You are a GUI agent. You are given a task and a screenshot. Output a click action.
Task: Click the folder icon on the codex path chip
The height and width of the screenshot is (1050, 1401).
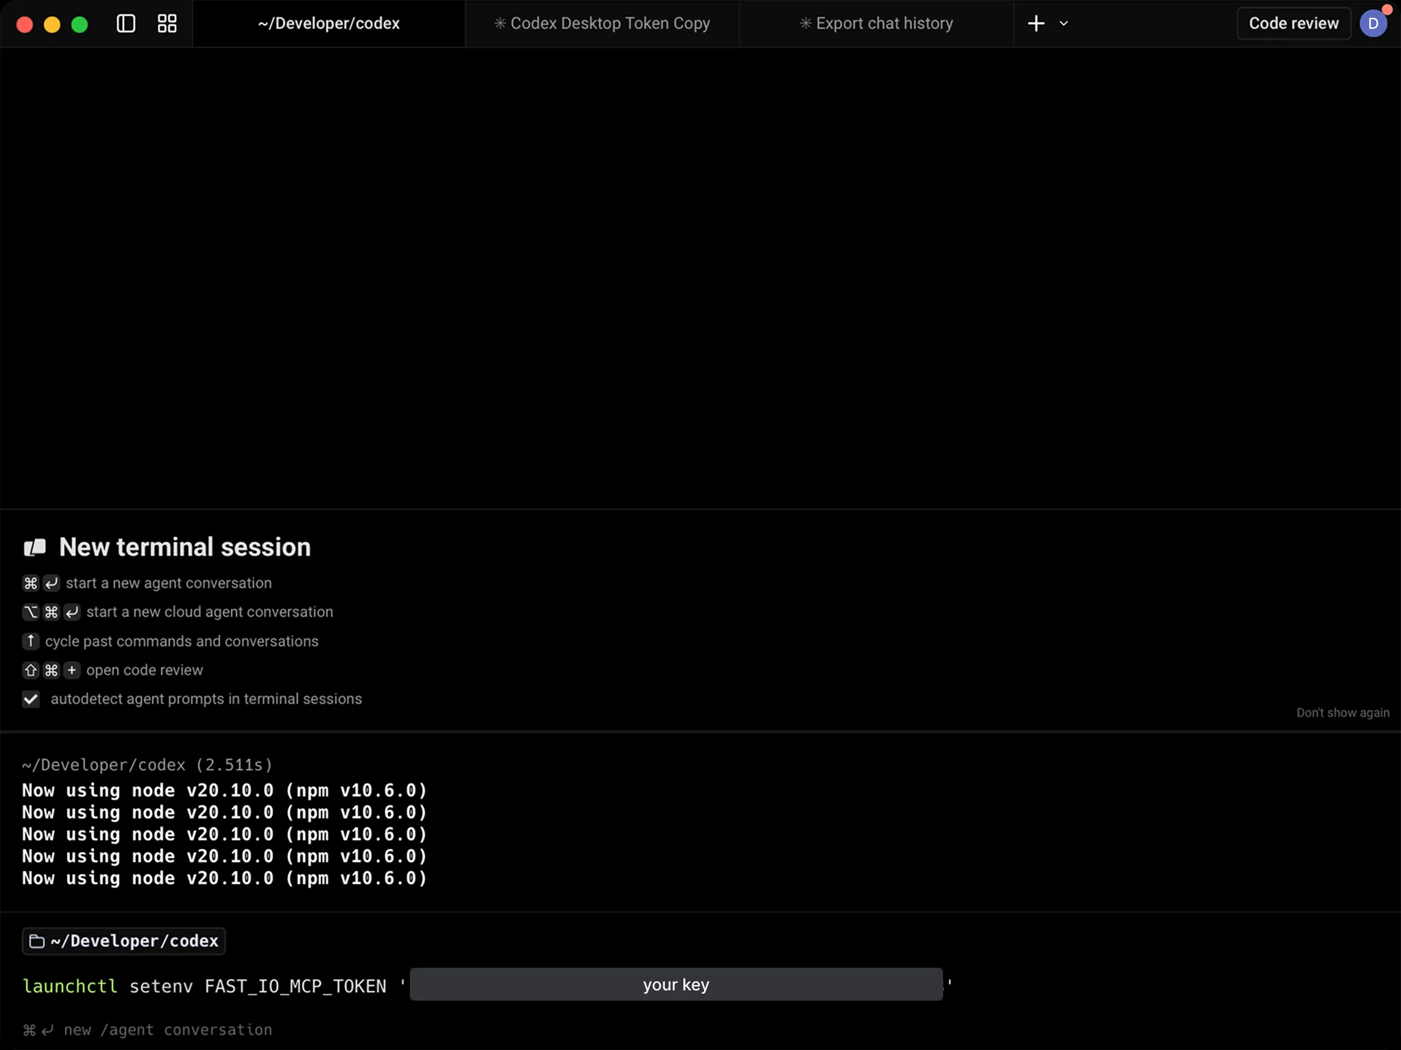point(36,941)
